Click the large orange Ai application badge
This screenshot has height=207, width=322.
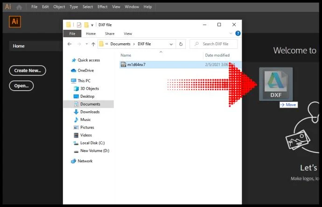[x=15, y=22]
